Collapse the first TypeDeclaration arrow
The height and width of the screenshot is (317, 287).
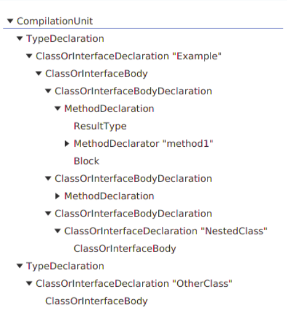coord(19,38)
